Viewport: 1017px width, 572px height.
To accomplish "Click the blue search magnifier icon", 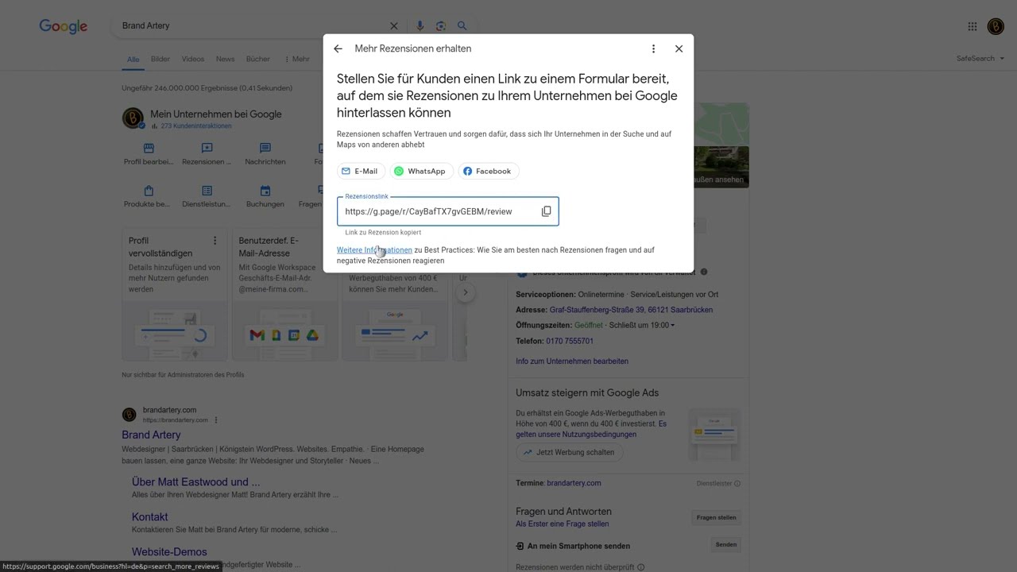I will click(x=462, y=26).
